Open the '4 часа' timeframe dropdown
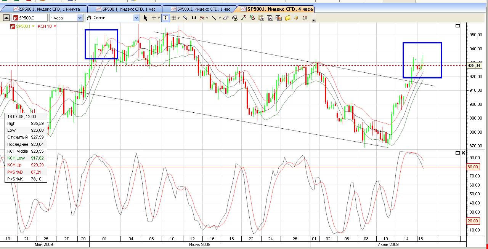488x249 pixels. tap(80, 18)
